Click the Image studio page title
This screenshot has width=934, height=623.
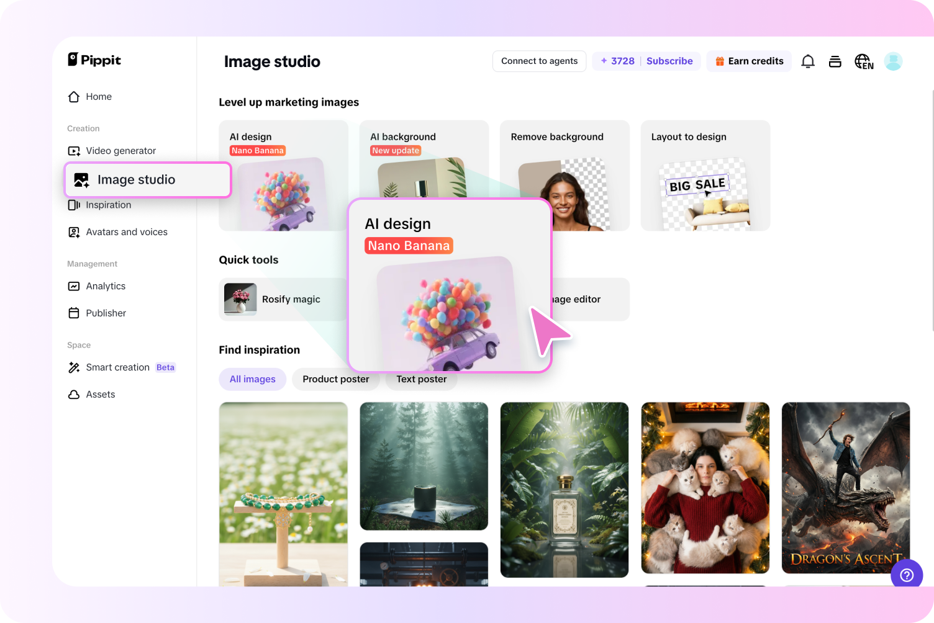[272, 61]
